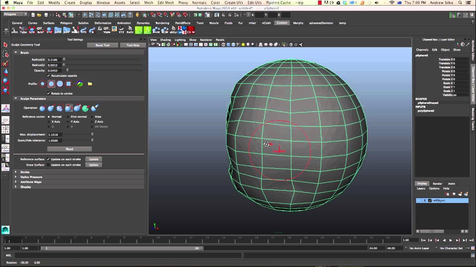Click the Tube shelf icon
Screen dimensions: 476x267
click(x=23, y=30)
